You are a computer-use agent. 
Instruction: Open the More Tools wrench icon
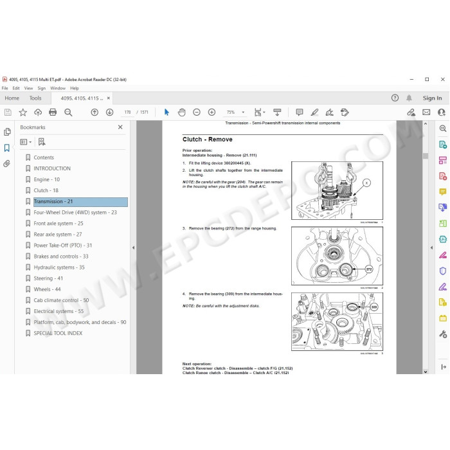[x=443, y=334]
